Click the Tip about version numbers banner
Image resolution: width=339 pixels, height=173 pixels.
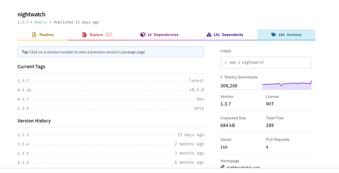point(111,52)
